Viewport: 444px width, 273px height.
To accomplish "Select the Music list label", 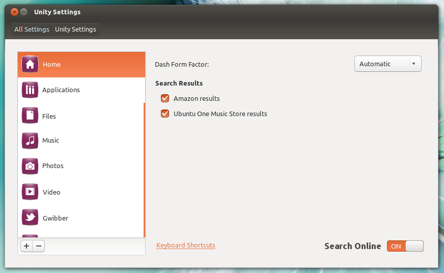I will (x=51, y=141).
